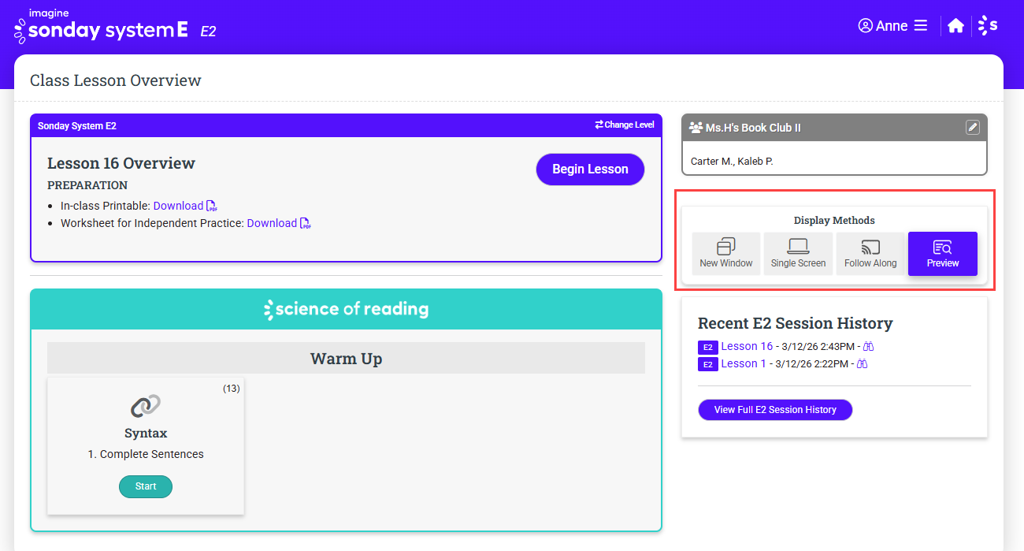Open the Sonday S logo icon
Image resolution: width=1024 pixels, height=551 pixels.
click(x=988, y=26)
